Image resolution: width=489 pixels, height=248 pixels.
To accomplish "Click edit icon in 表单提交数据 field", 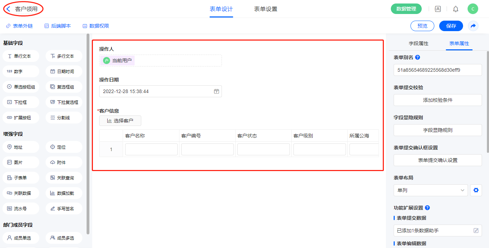I will (476, 231).
